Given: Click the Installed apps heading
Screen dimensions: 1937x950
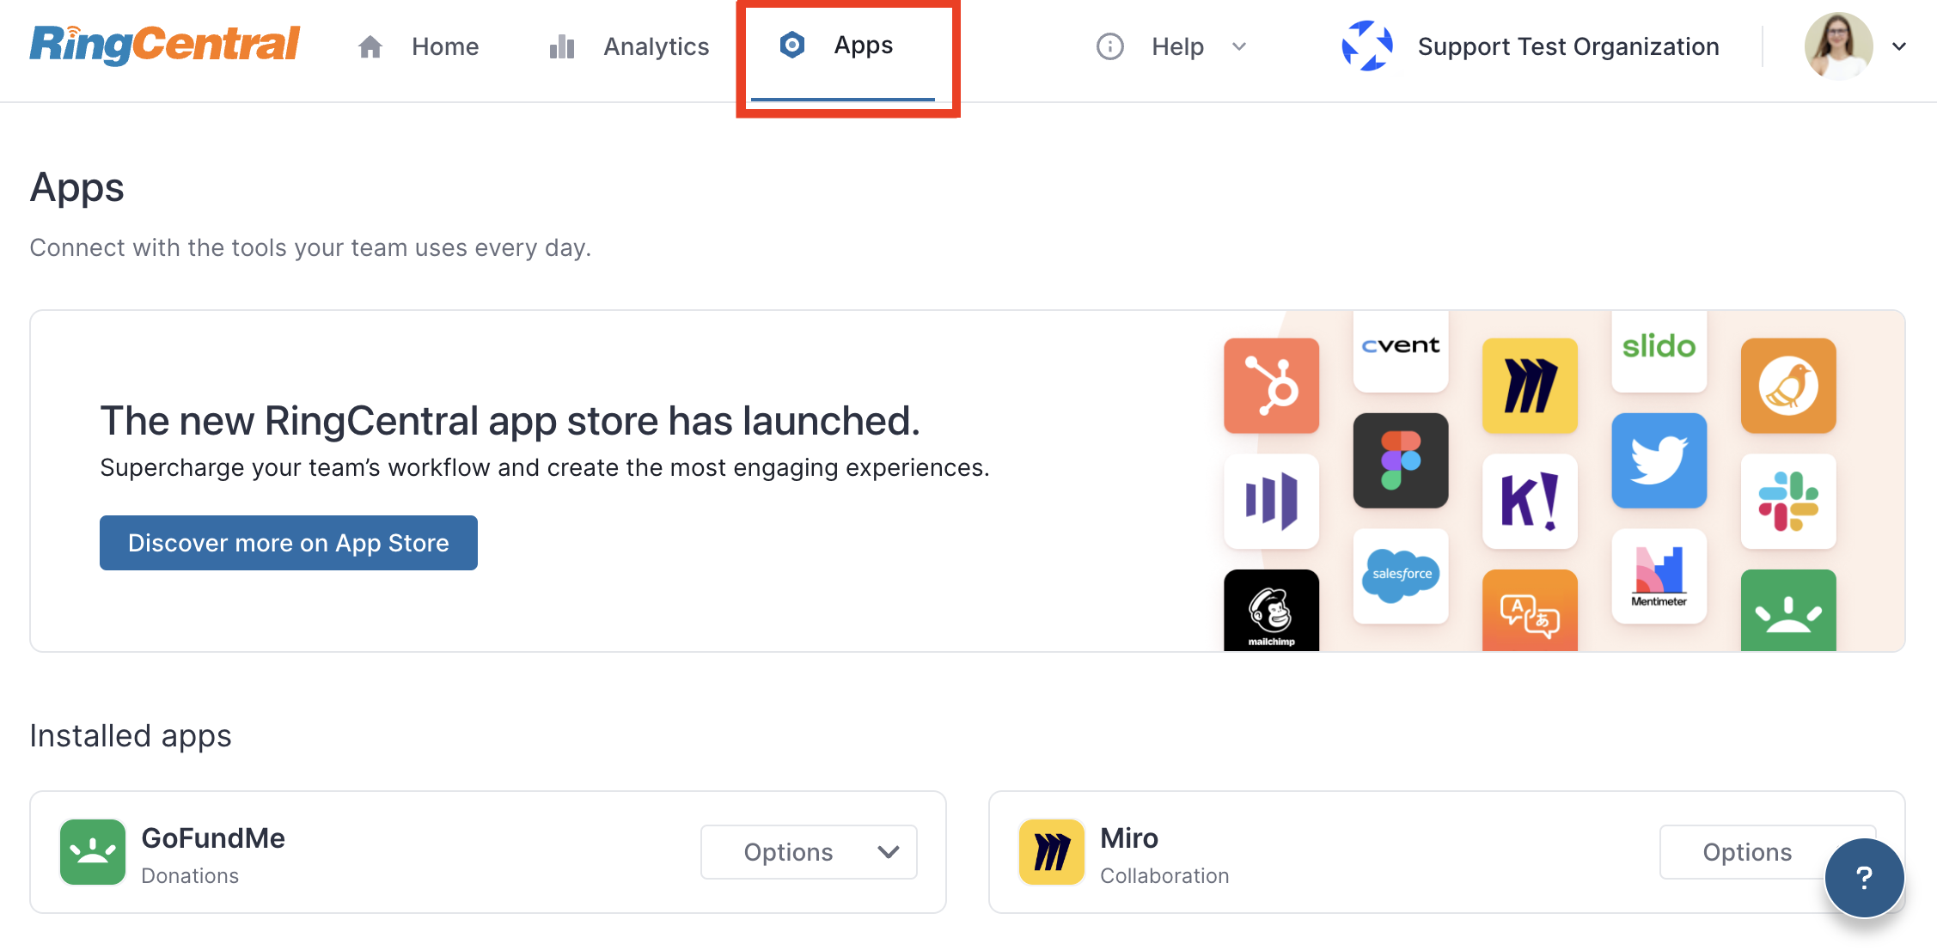Looking at the screenshot, I should click(131, 736).
